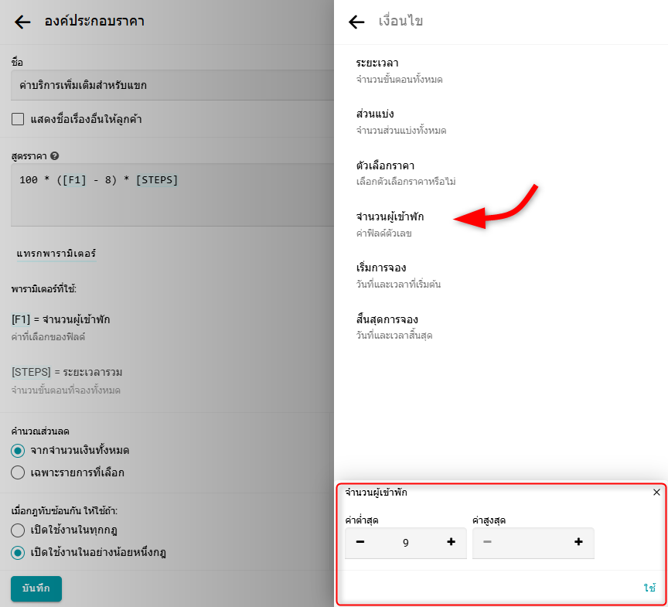
Task: Close the จำนวนผู้เข้าพัก popup
Action: (x=656, y=493)
